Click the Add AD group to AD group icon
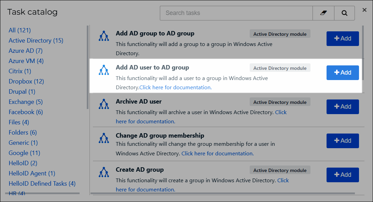This screenshot has height=202, width=373. coord(104,36)
